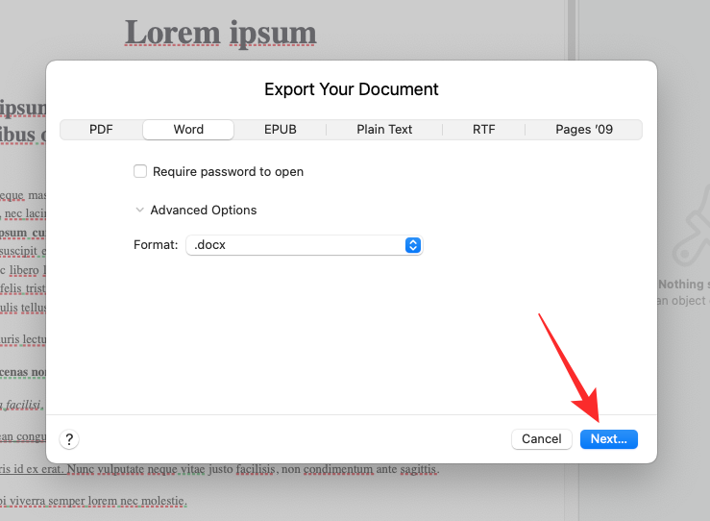Screen dimensions: 710x521
Task: Choose the EPUB export tab
Action: 280,130
